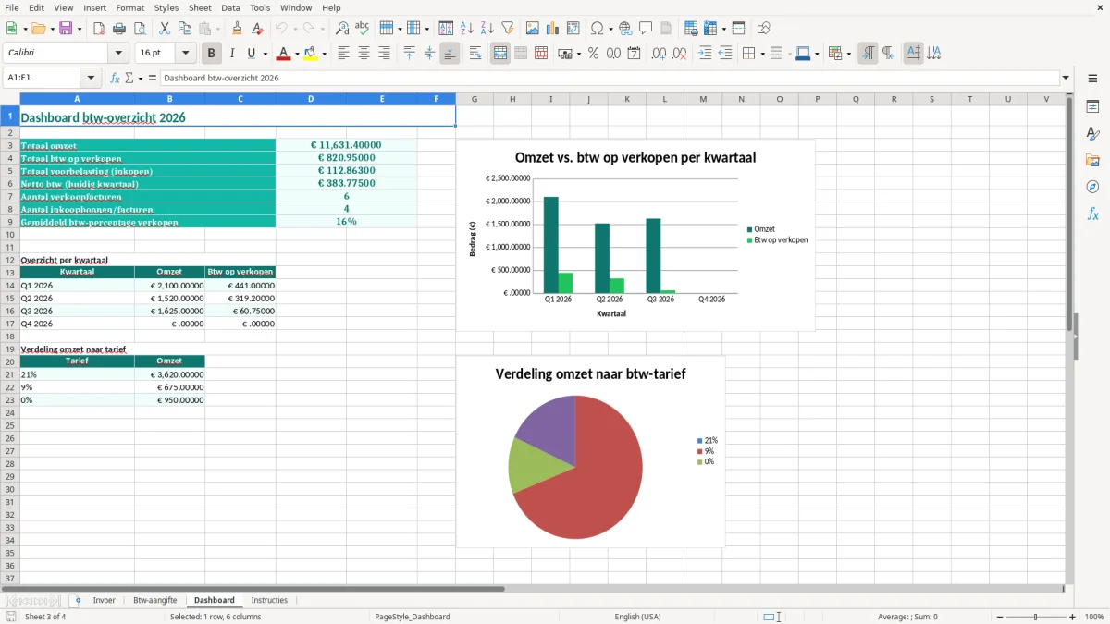Screen dimensions: 1110x624
Task: Click the 100% zoom level indicator
Action: coord(1094,617)
